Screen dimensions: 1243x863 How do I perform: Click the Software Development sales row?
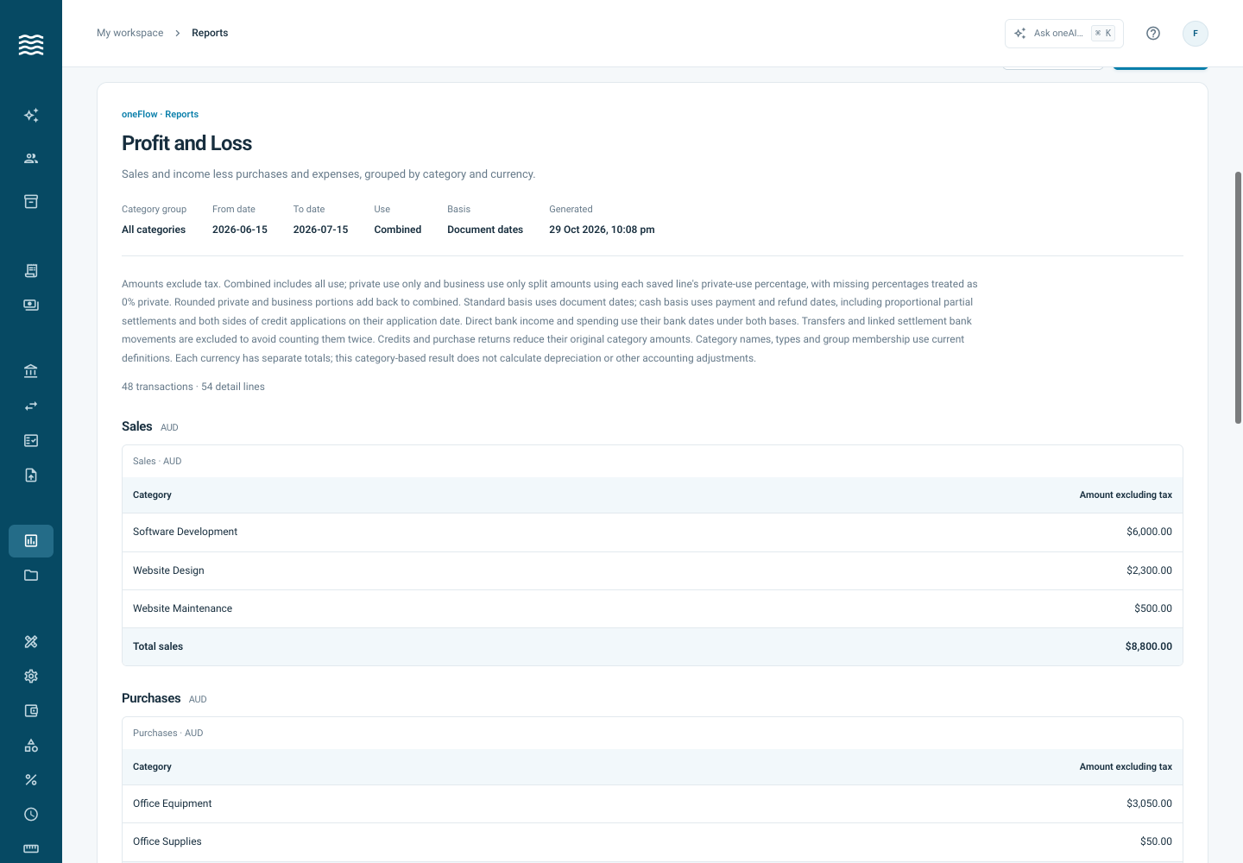(x=653, y=532)
